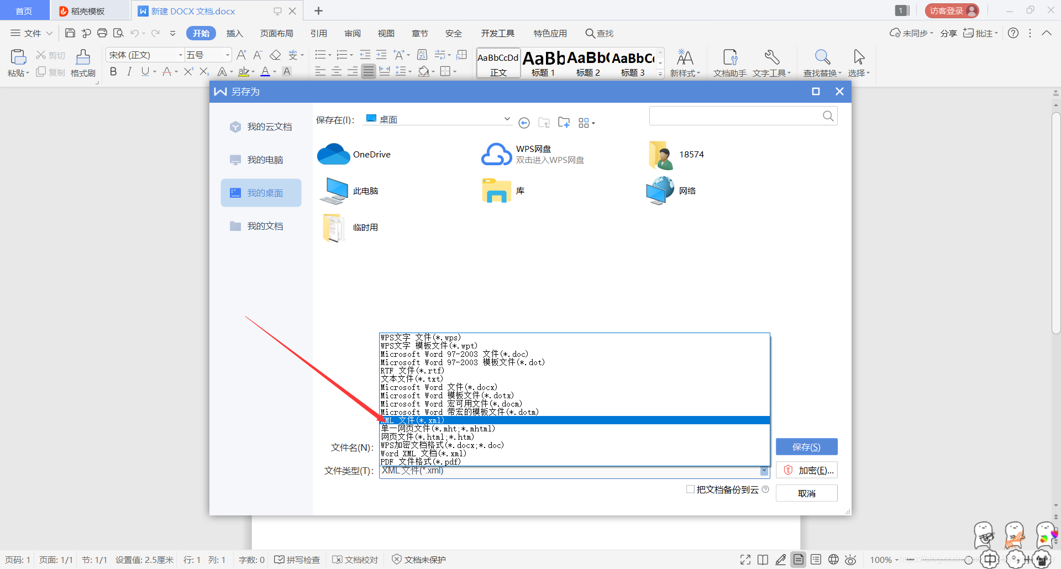Click the search field in dialog
1061x569 pixels.
click(x=743, y=116)
